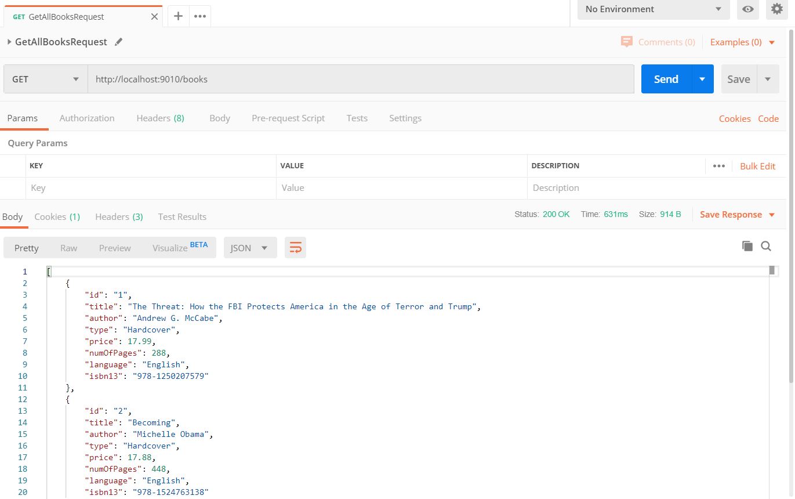Search the response with magnifier icon
Screen dimensions: 795x499
click(x=766, y=246)
